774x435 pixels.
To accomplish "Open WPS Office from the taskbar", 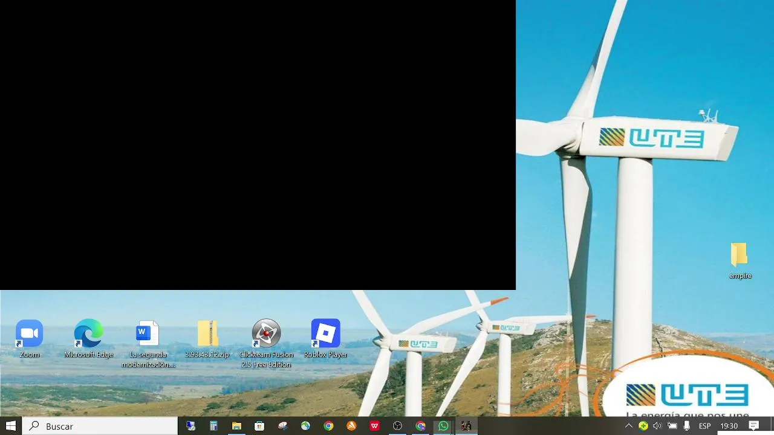I will (x=374, y=426).
